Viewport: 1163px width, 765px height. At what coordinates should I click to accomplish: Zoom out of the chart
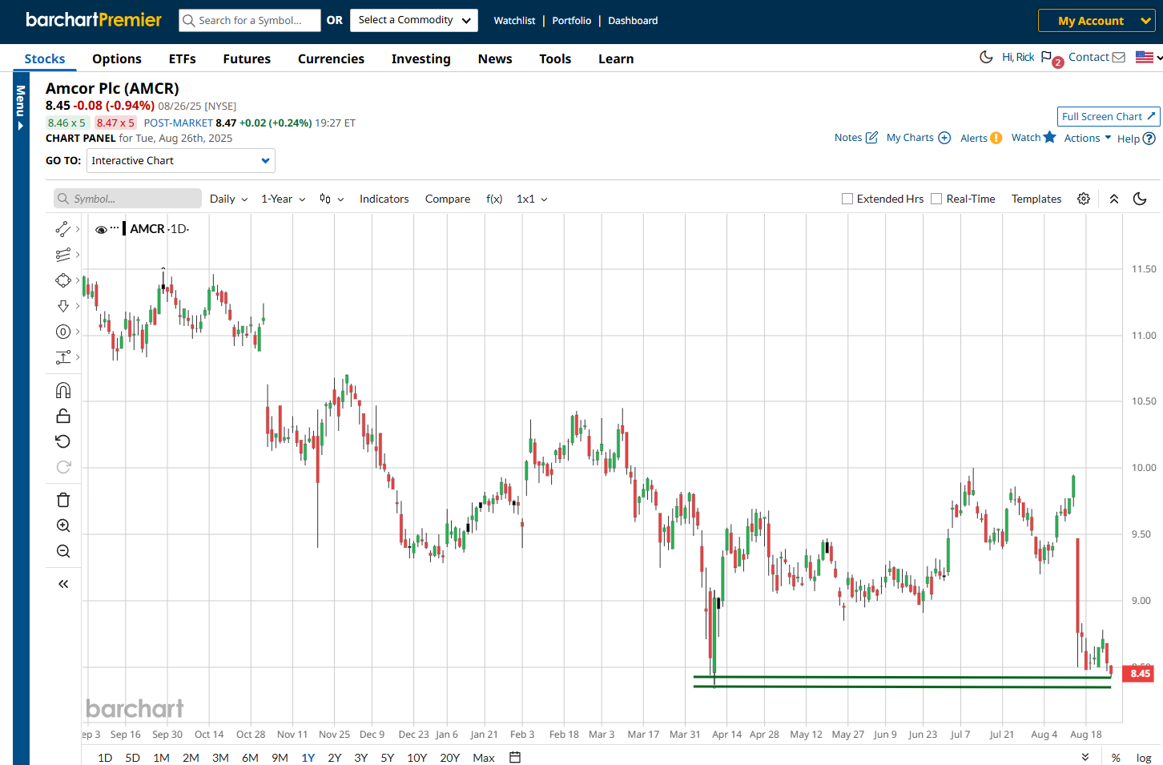click(63, 551)
